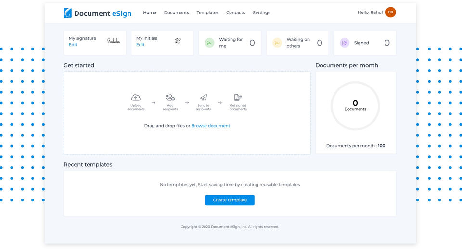Edit my signature
This screenshot has width=462, height=249.
pos(73,45)
